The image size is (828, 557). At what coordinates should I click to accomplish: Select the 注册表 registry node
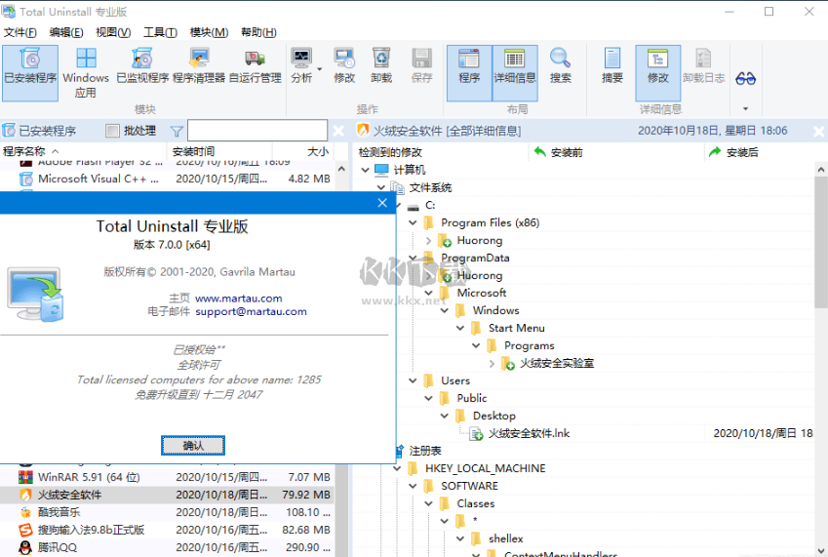tap(425, 451)
